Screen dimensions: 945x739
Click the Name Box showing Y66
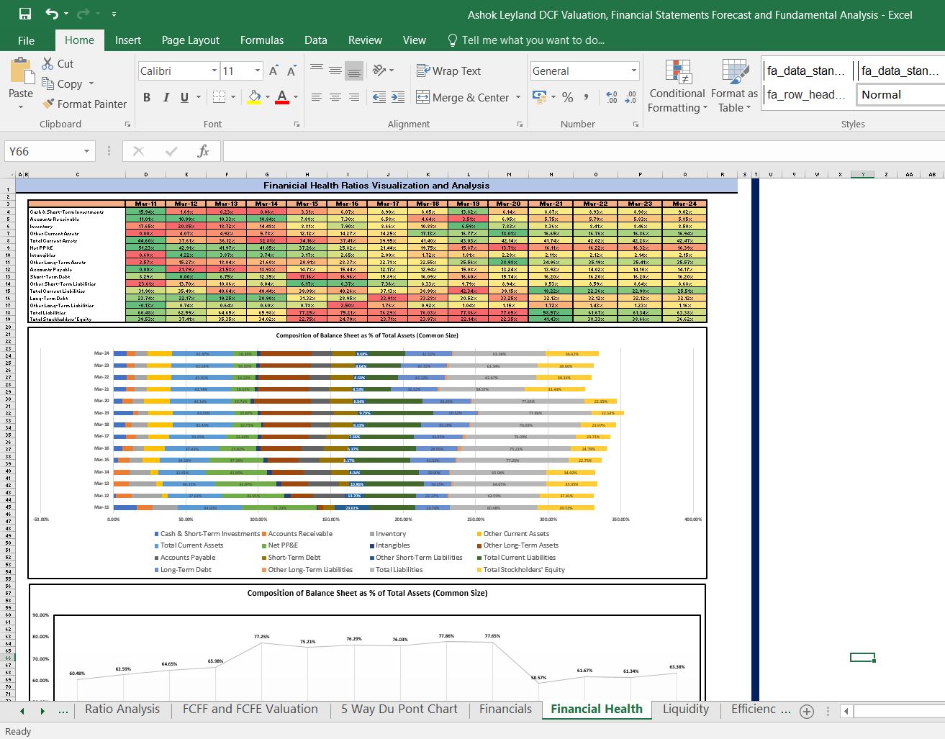point(42,151)
